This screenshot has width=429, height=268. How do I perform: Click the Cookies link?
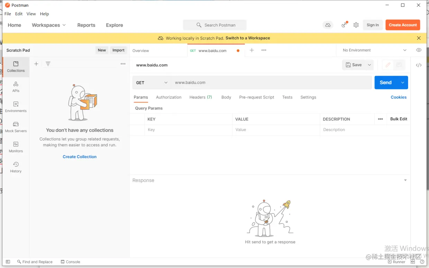click(399, 97)
